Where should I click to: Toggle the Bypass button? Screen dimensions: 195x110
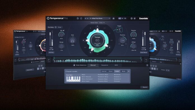click(x=145, y=87)
